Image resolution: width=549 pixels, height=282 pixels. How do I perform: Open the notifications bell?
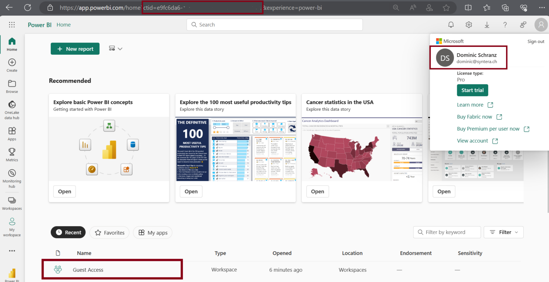click(451, 25)
